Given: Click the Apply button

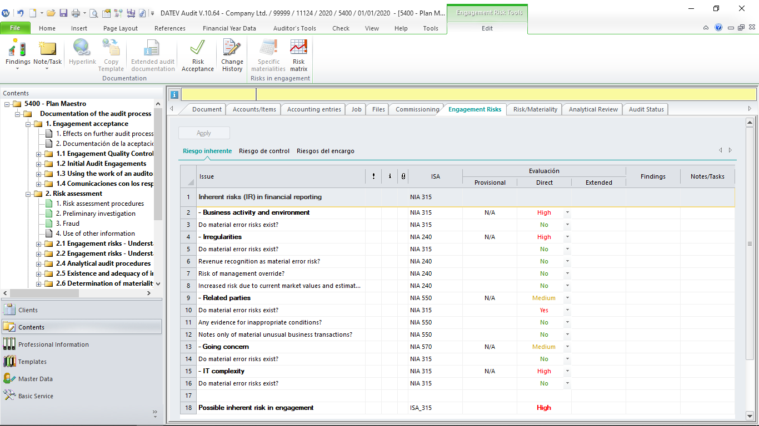Looking at the screenshot, I should (203, 133).
